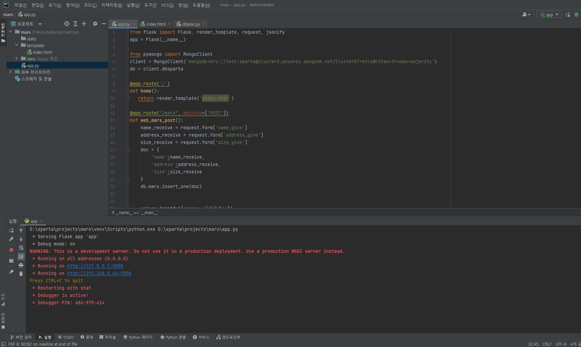Select index.html in the project tree

(42, 52)
